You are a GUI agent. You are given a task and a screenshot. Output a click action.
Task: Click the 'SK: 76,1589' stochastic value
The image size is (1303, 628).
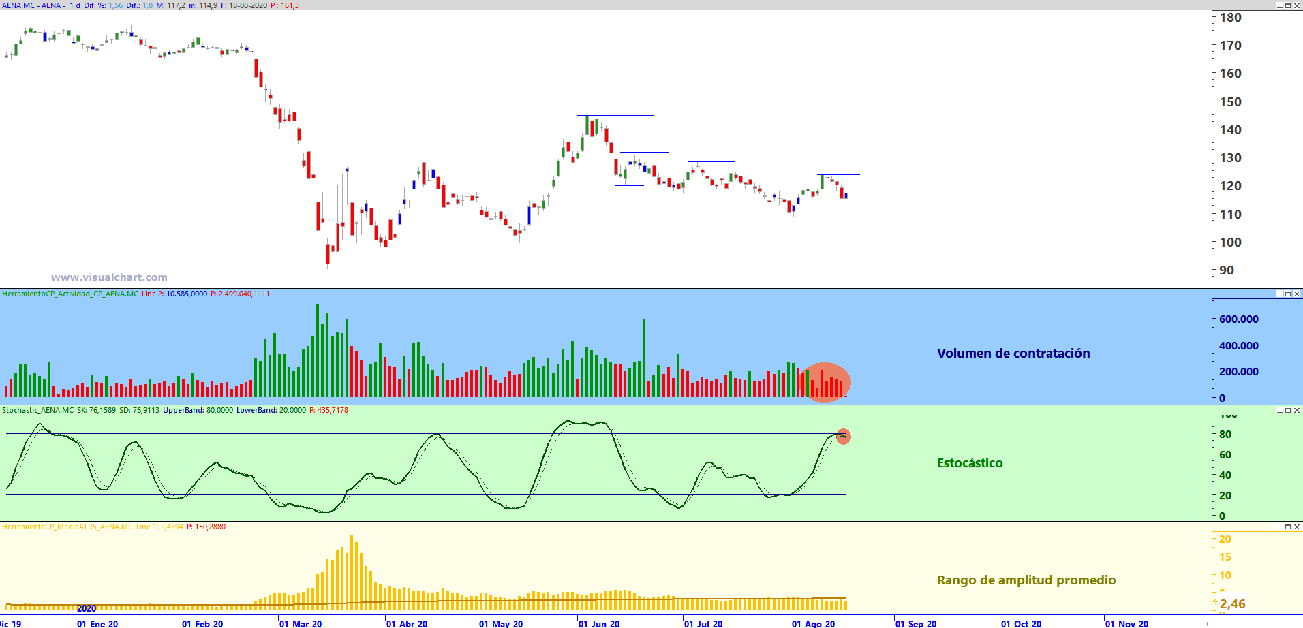tap(96, 410)
